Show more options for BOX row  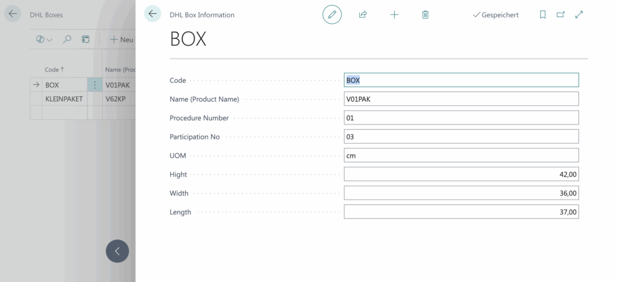tap(95, 85)
